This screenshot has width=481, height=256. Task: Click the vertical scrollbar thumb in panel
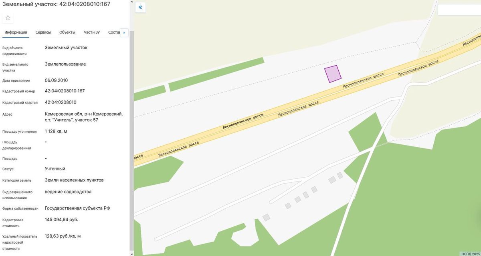tap(132, 140)
